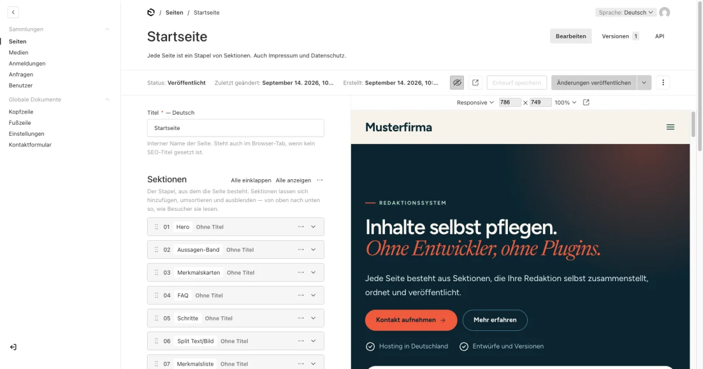
Task: Select Seiten in the sidebar
Action: [x=18, y=42]
